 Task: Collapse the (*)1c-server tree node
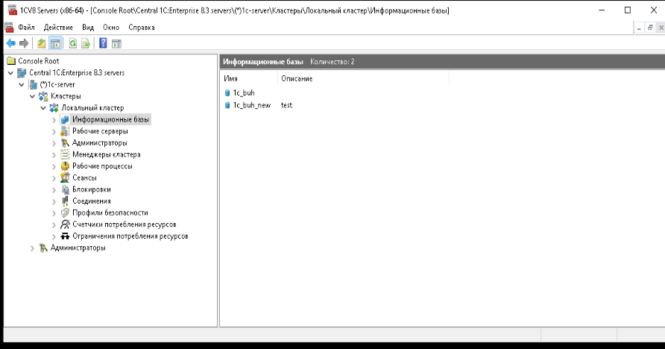(22, 85)
